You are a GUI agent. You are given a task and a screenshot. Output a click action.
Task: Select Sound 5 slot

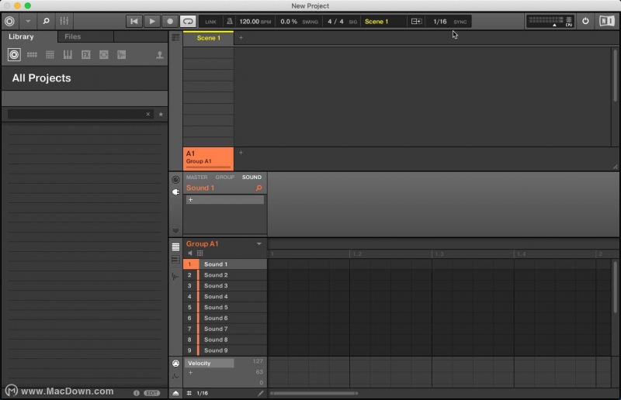click(x=225, y=308)
